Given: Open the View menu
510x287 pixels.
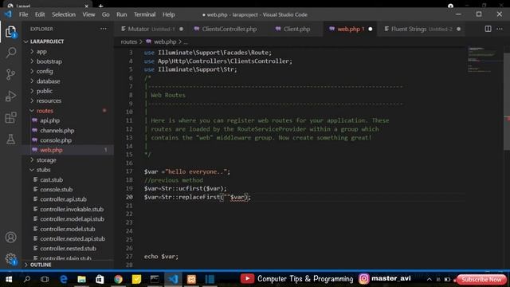Looking at the screenshot, I should [88, 14].
